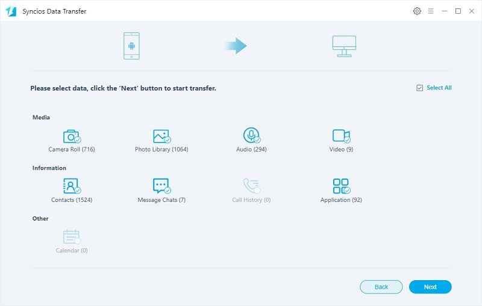Viewport: 482px width, 306px height.
Task: Select the Contacts icon
Action: (72, 186)
